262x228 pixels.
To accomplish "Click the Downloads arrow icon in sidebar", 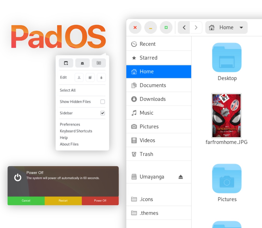I will tap(134, 99).
